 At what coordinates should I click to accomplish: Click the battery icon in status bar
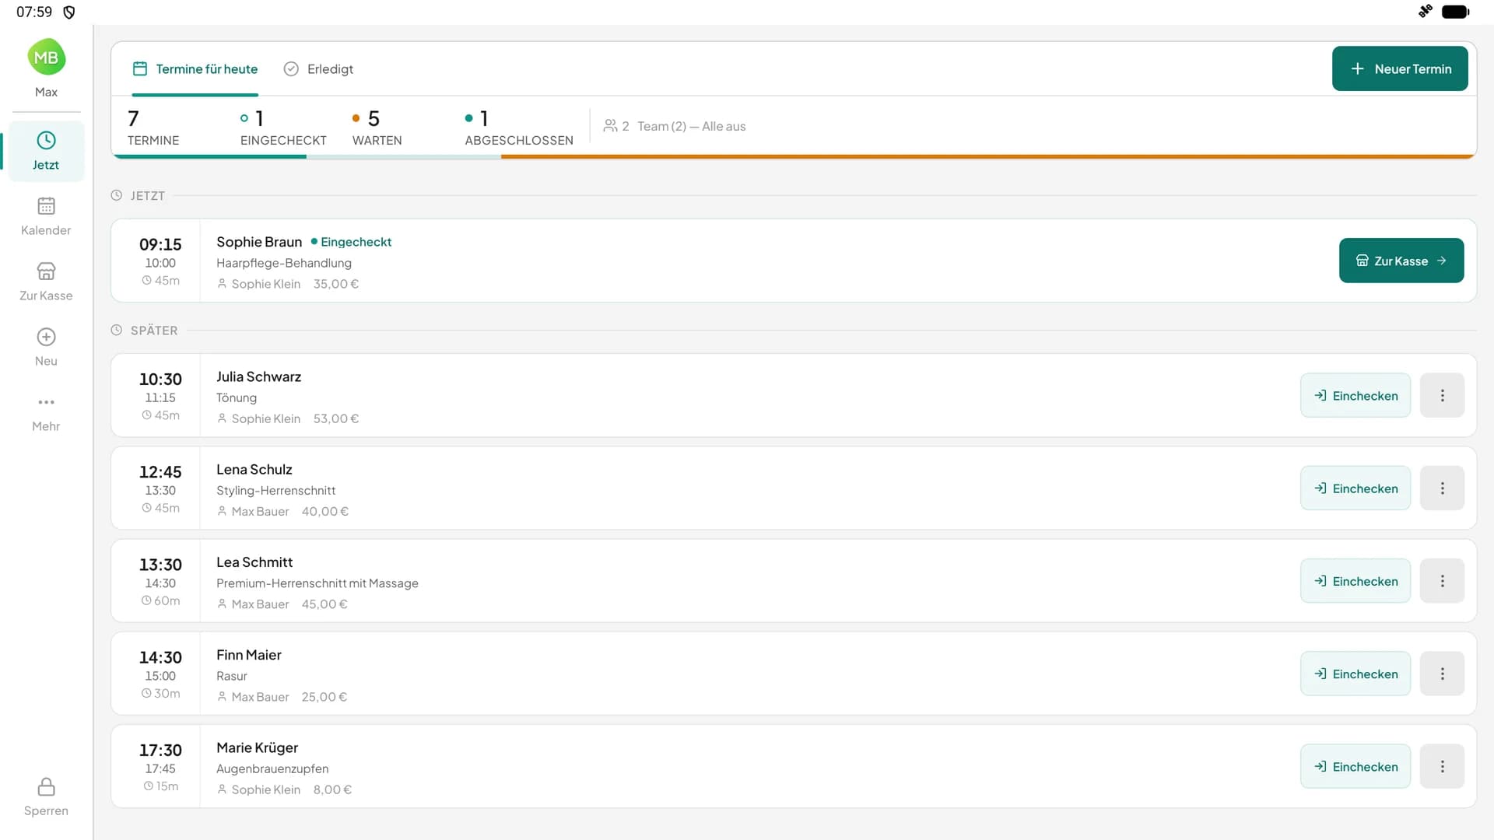[1455, 12]
